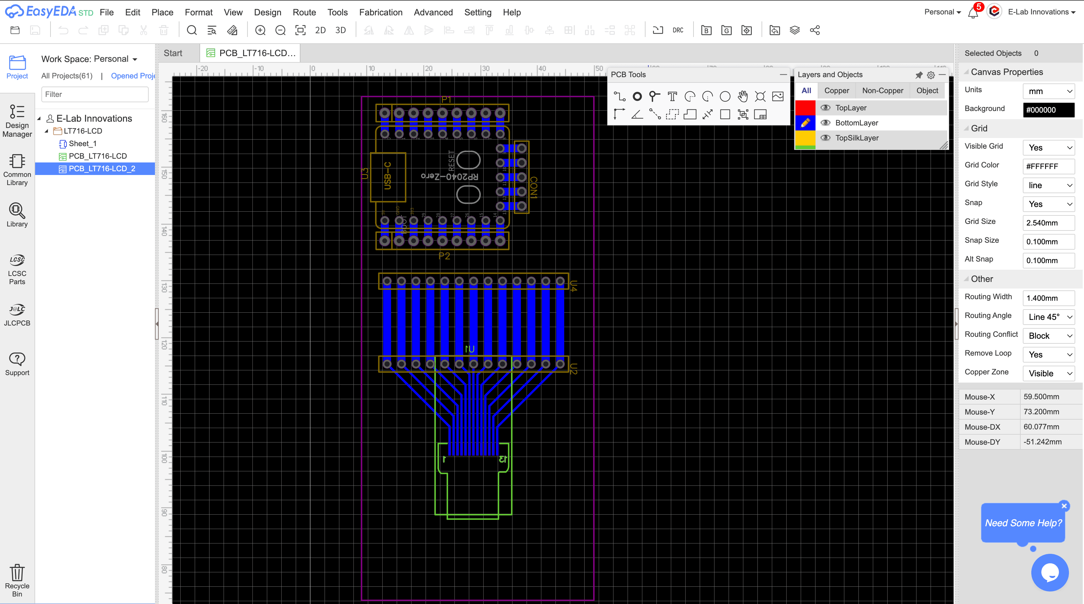1084x604 pixels.
Task: Open the Routing Conflict dropdown
Action: pos(1049,336)
